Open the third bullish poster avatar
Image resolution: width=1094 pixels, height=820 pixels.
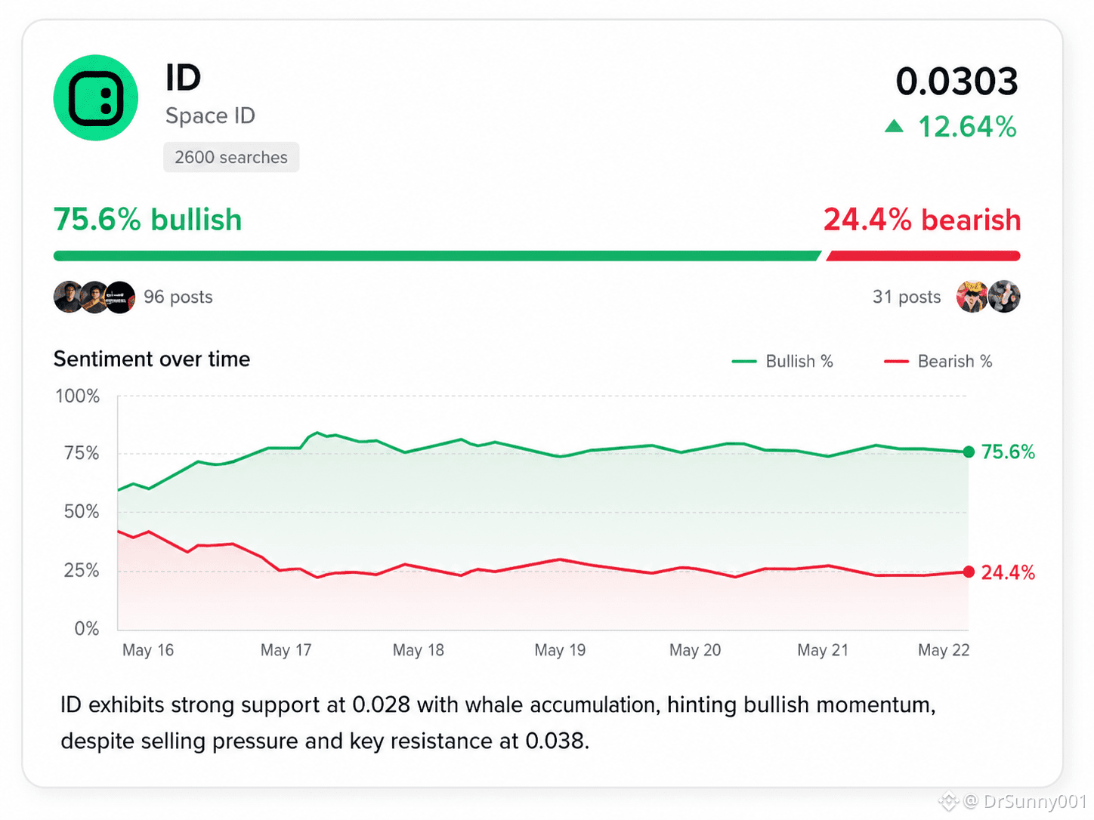point(120,297)
